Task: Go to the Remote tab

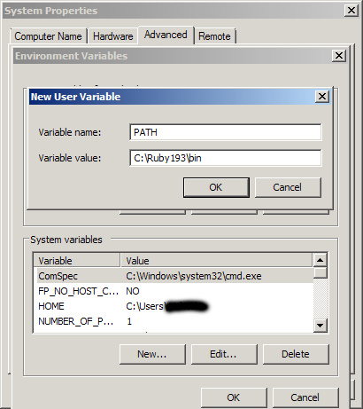Action: (214, 36)
